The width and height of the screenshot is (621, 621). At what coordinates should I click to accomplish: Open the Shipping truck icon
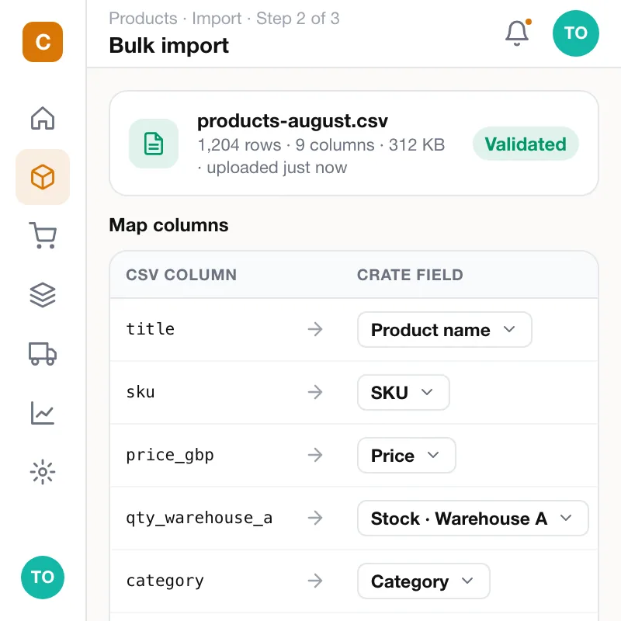pos(43,354)
